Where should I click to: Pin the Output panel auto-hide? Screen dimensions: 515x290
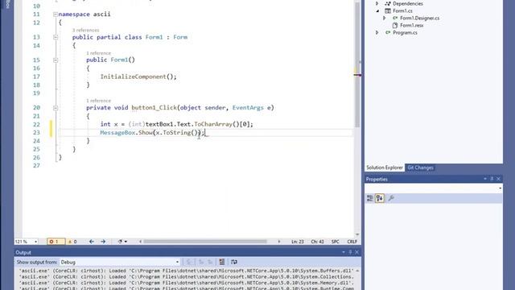click(350, 252)
